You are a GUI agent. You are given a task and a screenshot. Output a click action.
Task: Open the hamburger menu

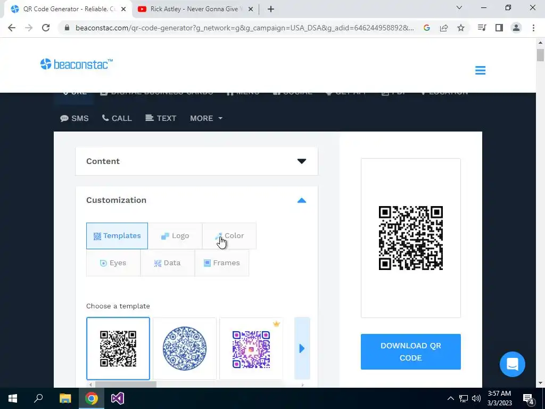(480, 70)
